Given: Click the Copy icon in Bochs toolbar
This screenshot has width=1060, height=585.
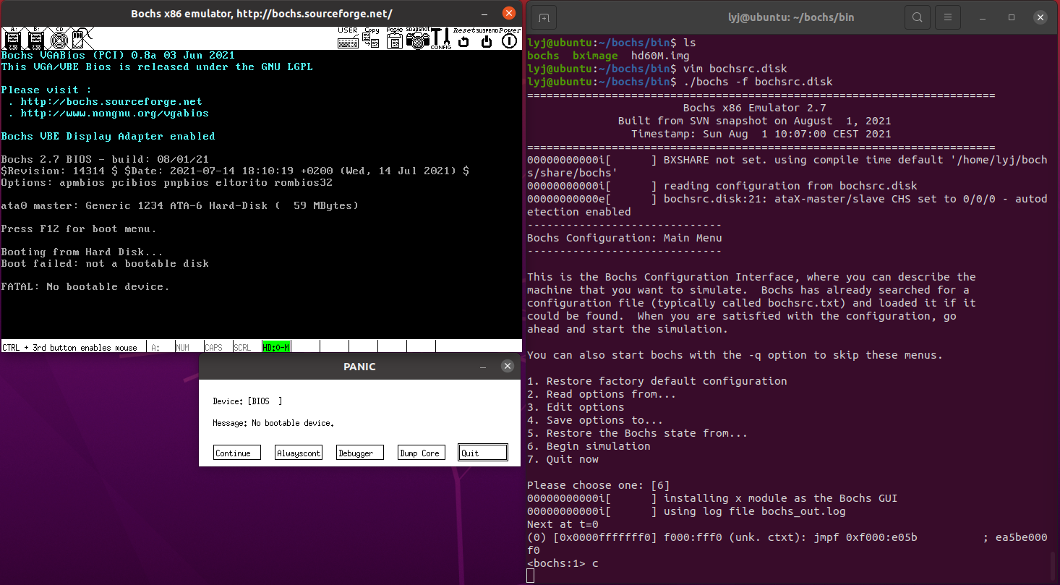Looking at the screenshot, I should (371, 38).
